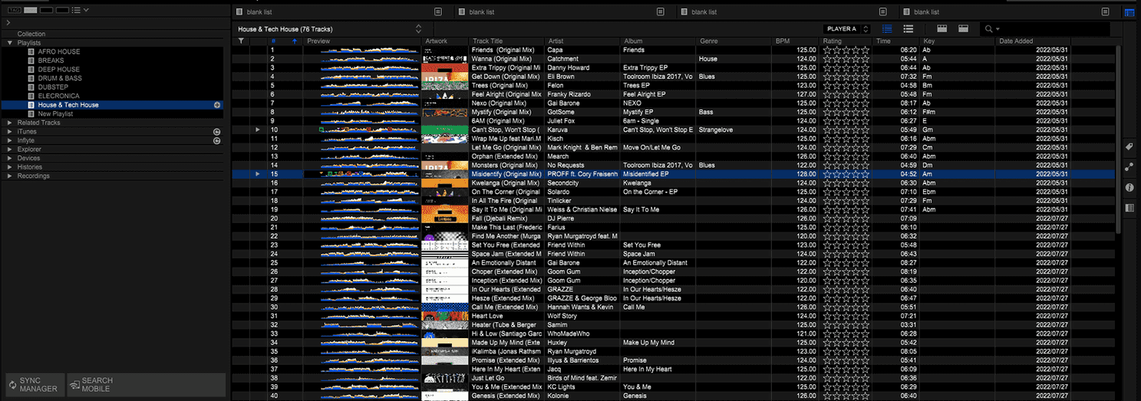The height and width of the screenshot is (401, 1141).
Task: Open the PLAYER A dropdown
Action: (846, 29)
